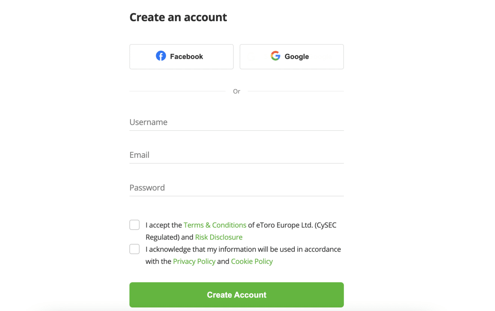Viewport: 495px width, 311px height.
Task: Sign up using the Google button
Action: (x=292, y=57)
